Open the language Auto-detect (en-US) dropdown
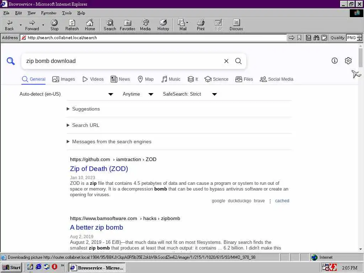The height and width of the screenshot is (273, 364). 66,94
